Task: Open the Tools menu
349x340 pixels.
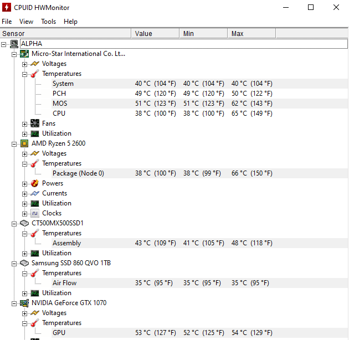Action: tap(48, 22)
